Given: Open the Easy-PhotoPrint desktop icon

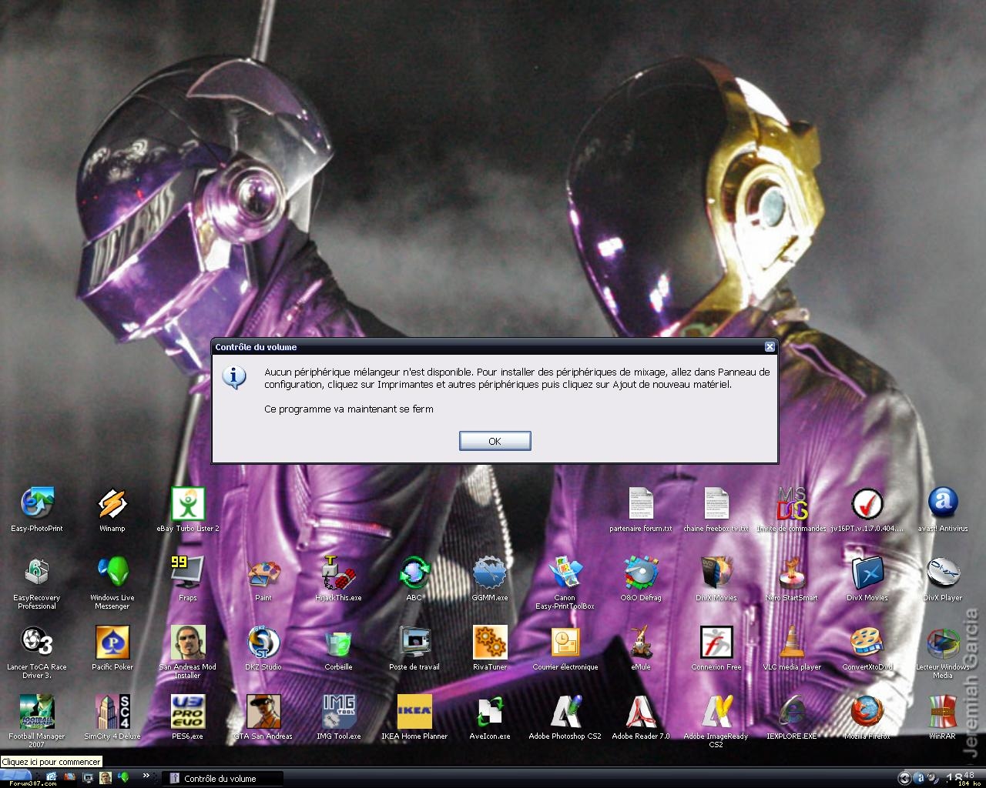Looking at the screenshot, I should 37,509.
